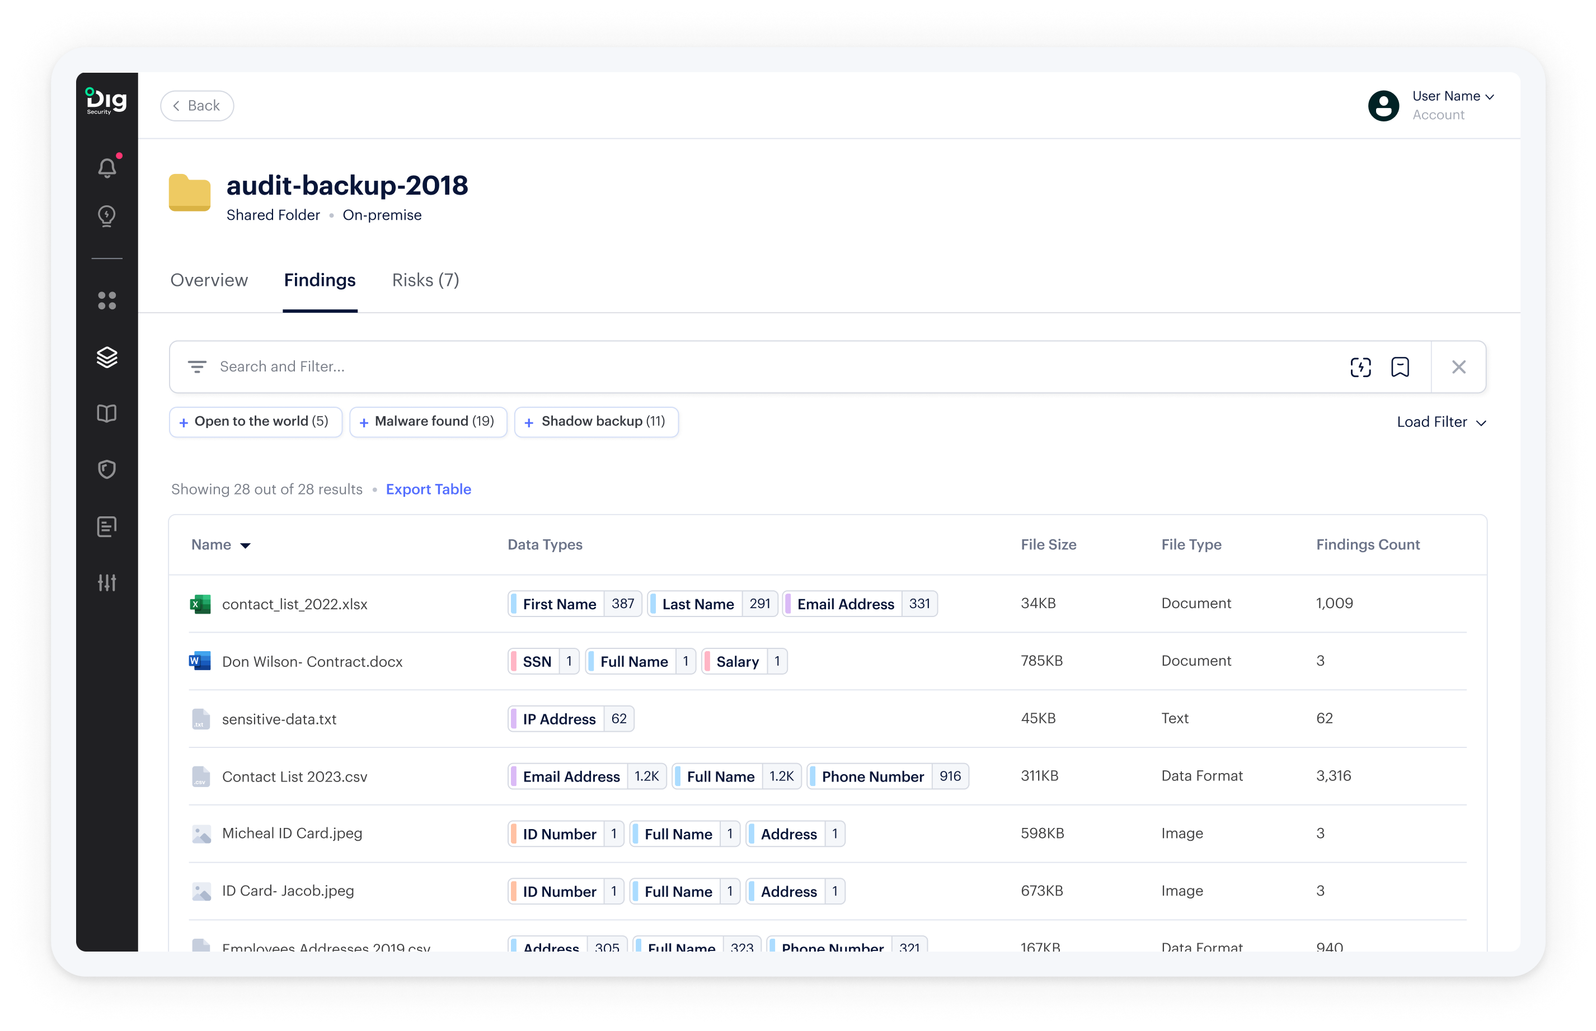Click the 785KB file size value

click(x=1041, y=661)
